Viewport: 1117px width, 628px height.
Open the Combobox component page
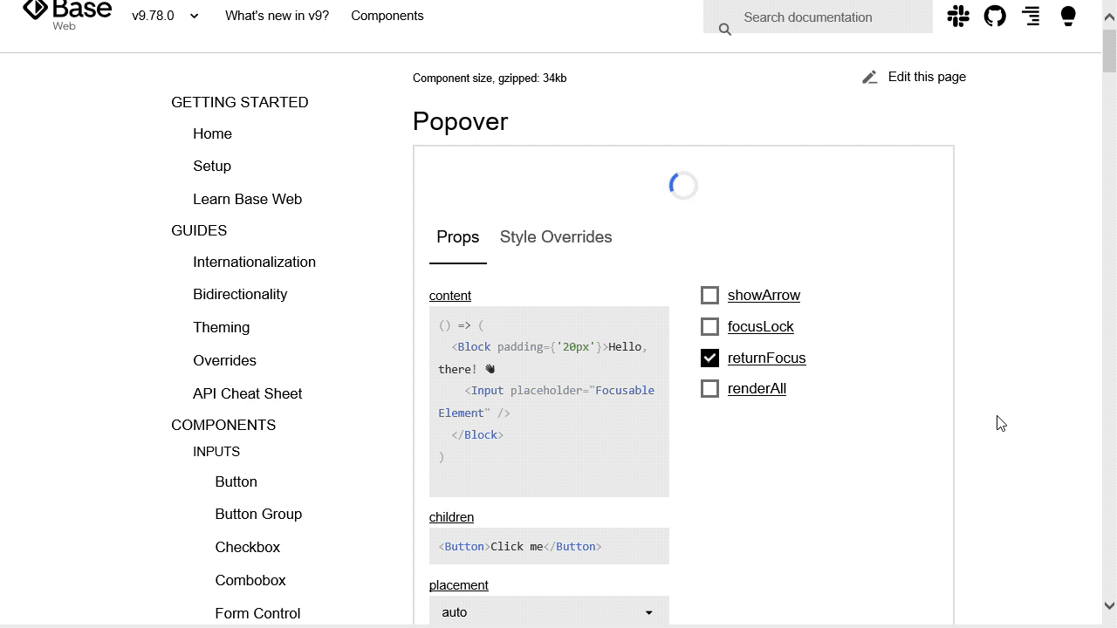(250, 580)
